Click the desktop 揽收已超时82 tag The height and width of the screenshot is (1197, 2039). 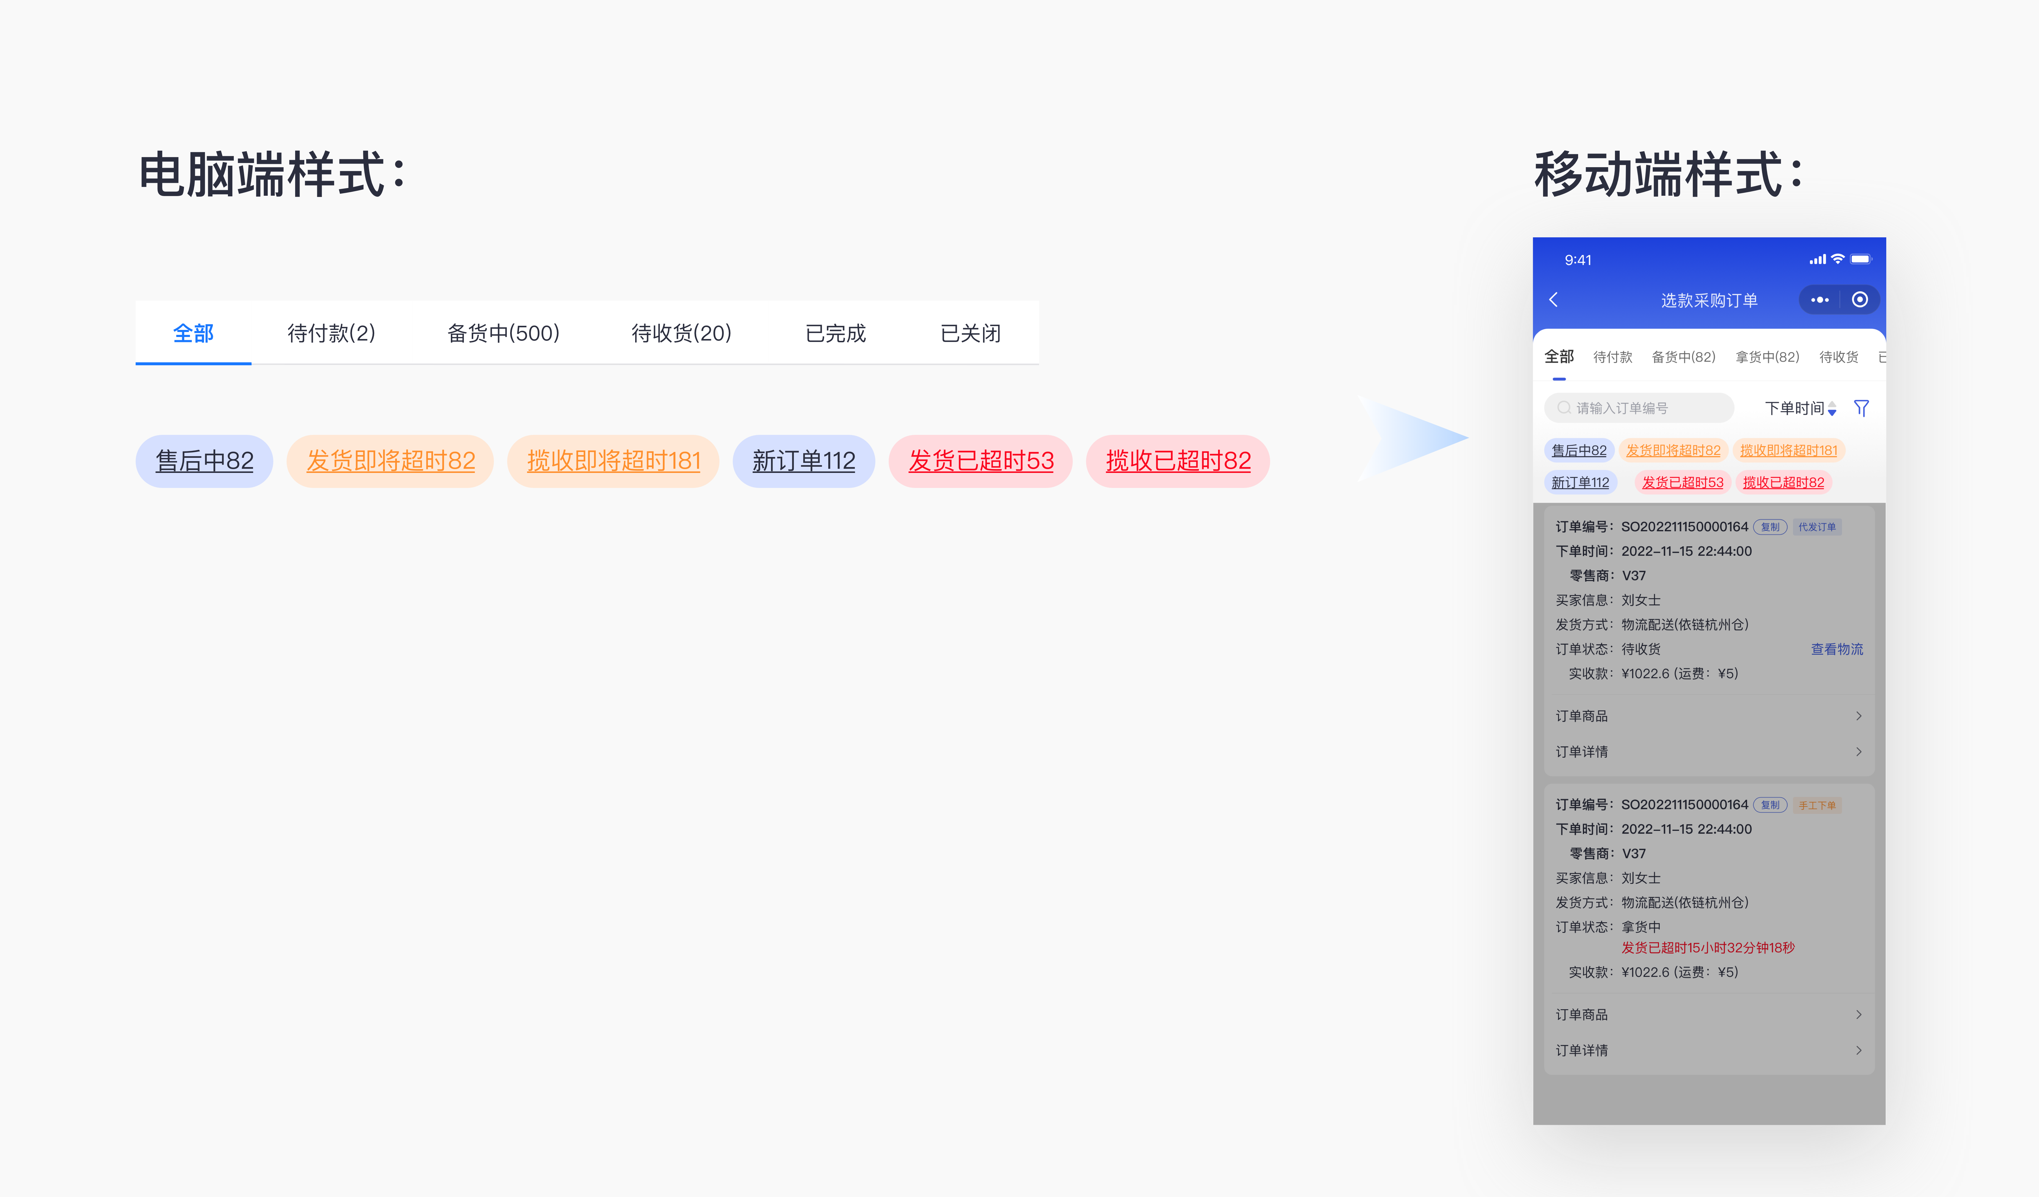tap(1178, 461)
